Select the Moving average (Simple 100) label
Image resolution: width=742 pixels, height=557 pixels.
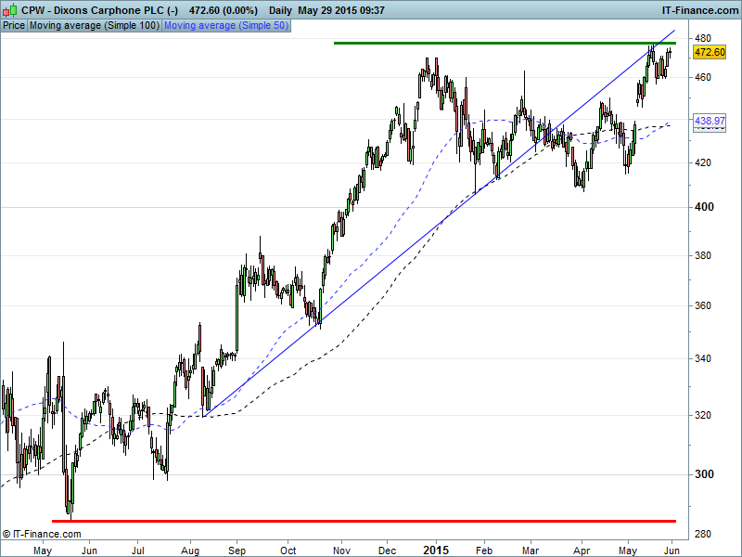point(95,26)
